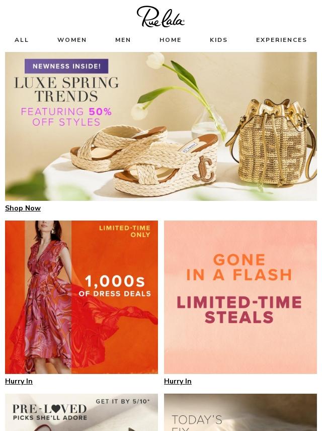Screen dimensions: 322x431
Task: Click the Rue La La logo
Action: tap(160, 17)
